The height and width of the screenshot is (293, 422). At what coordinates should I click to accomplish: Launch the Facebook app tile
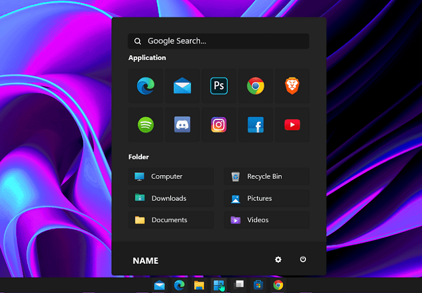point(255,125)
